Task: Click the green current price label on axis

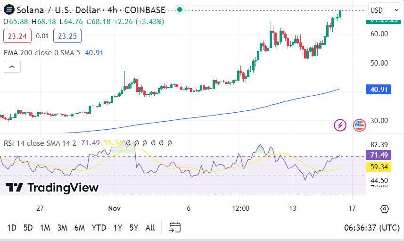Action: (x=383, y=21)
